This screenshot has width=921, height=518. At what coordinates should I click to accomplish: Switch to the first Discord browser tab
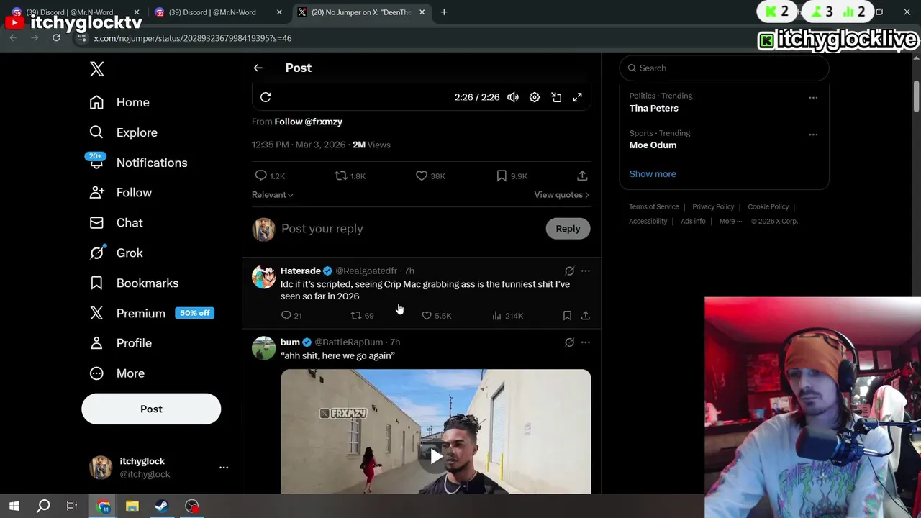tap(76, 12)
